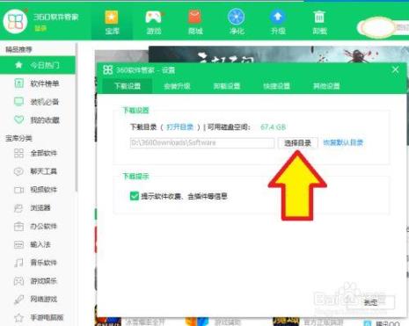Open the 卸载 trash bin icon
The width and height of the screenshot is (409, 326).
point(319,17)
